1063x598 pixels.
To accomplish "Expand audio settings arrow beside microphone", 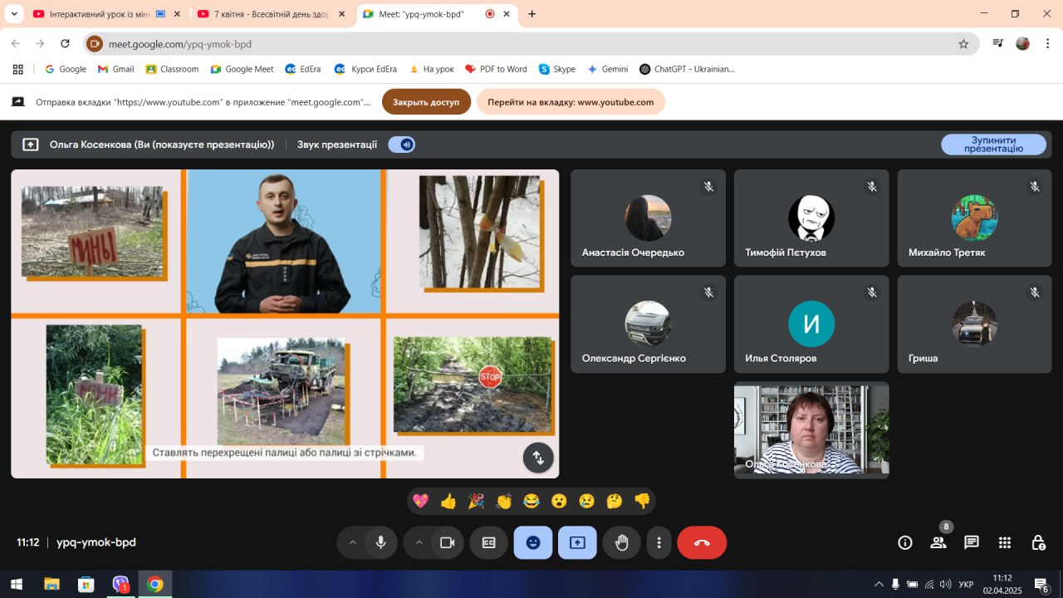I will point(352,542).
